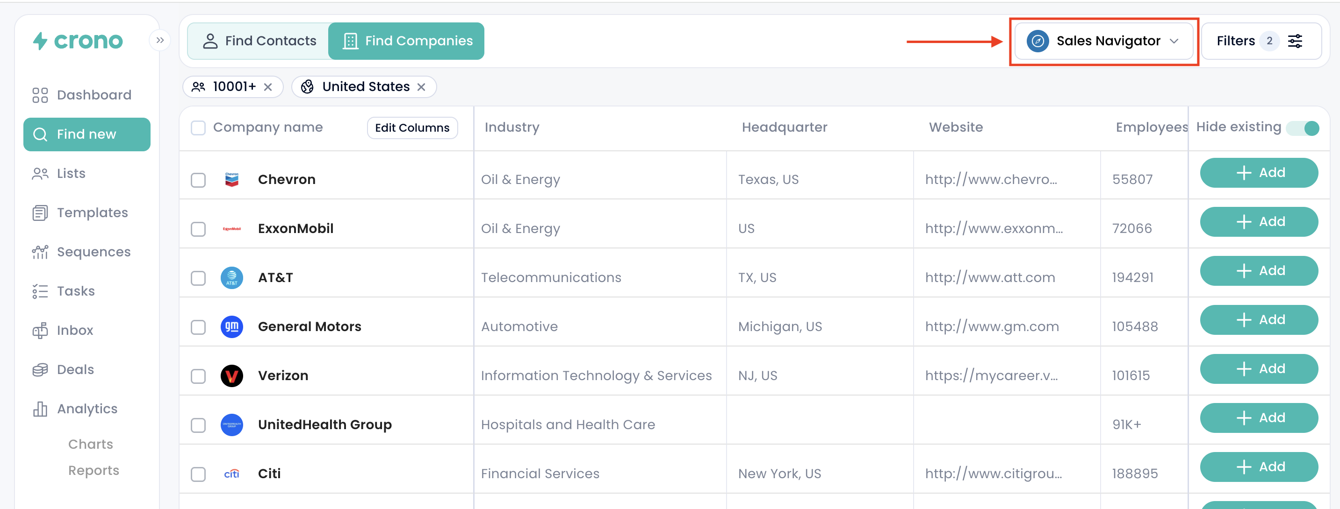Click the globe icon on United States chip
The height and width of the screenshot is (509, 1340).
308,87
